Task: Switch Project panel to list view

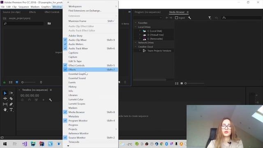Action: (11, 82)
